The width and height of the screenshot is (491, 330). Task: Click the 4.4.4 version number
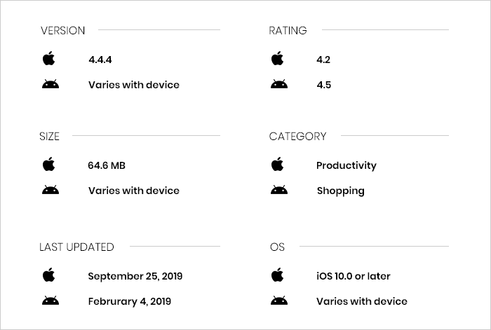coord(101,60)
